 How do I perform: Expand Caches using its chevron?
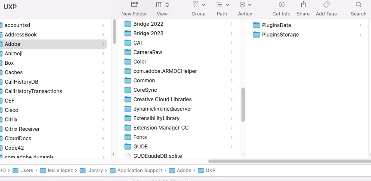click(103, 72)
